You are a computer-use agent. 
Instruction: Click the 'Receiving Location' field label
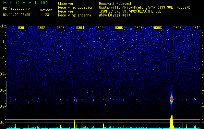point(76,7)
